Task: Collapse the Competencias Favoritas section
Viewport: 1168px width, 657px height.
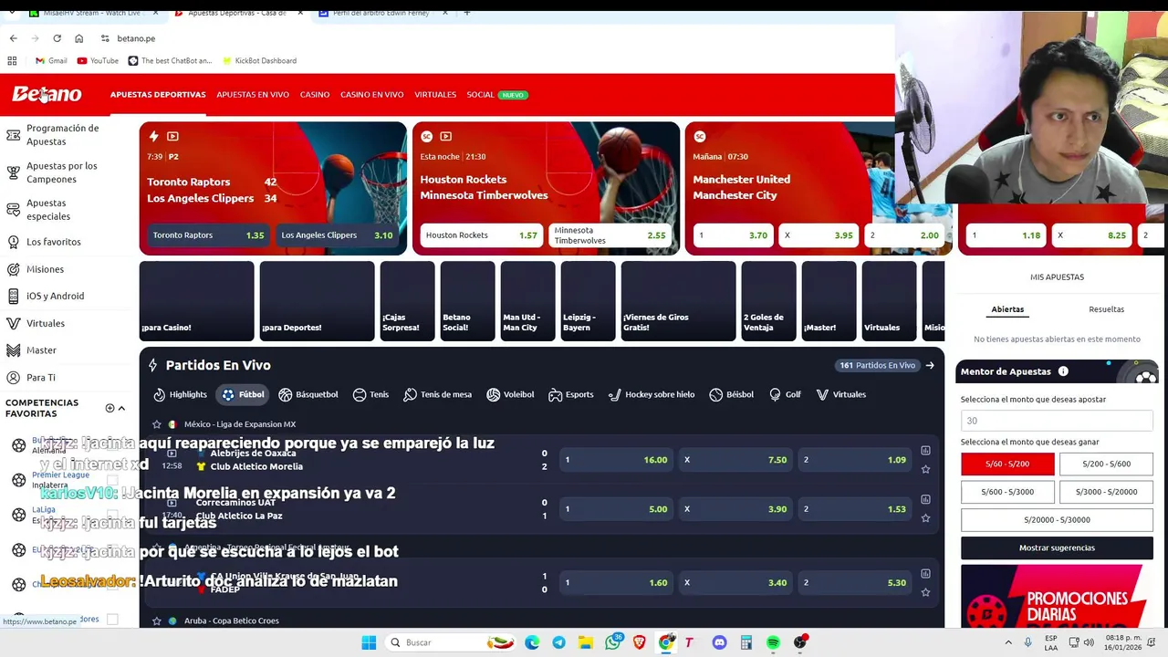Action: (x=121, y=408)
